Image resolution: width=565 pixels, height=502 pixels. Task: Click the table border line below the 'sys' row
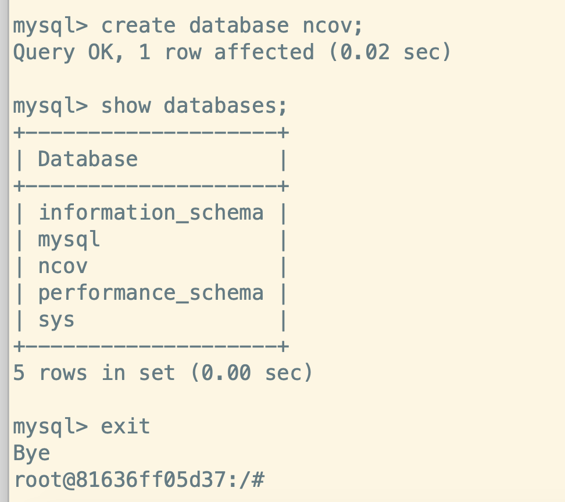[151, 346]
